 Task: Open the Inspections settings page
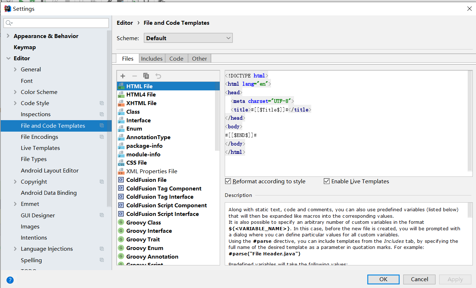point(36,114)
